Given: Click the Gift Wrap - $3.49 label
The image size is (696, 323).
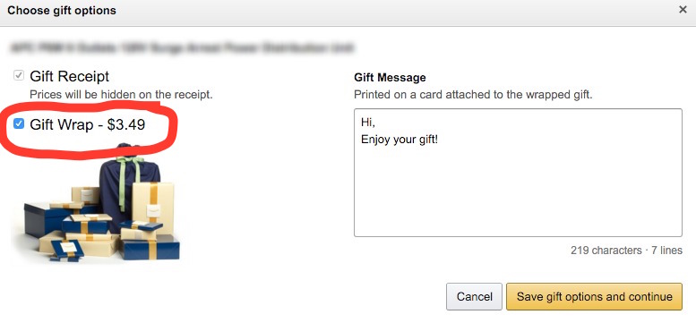Looking at the screenshot, I should click(88, 125).
